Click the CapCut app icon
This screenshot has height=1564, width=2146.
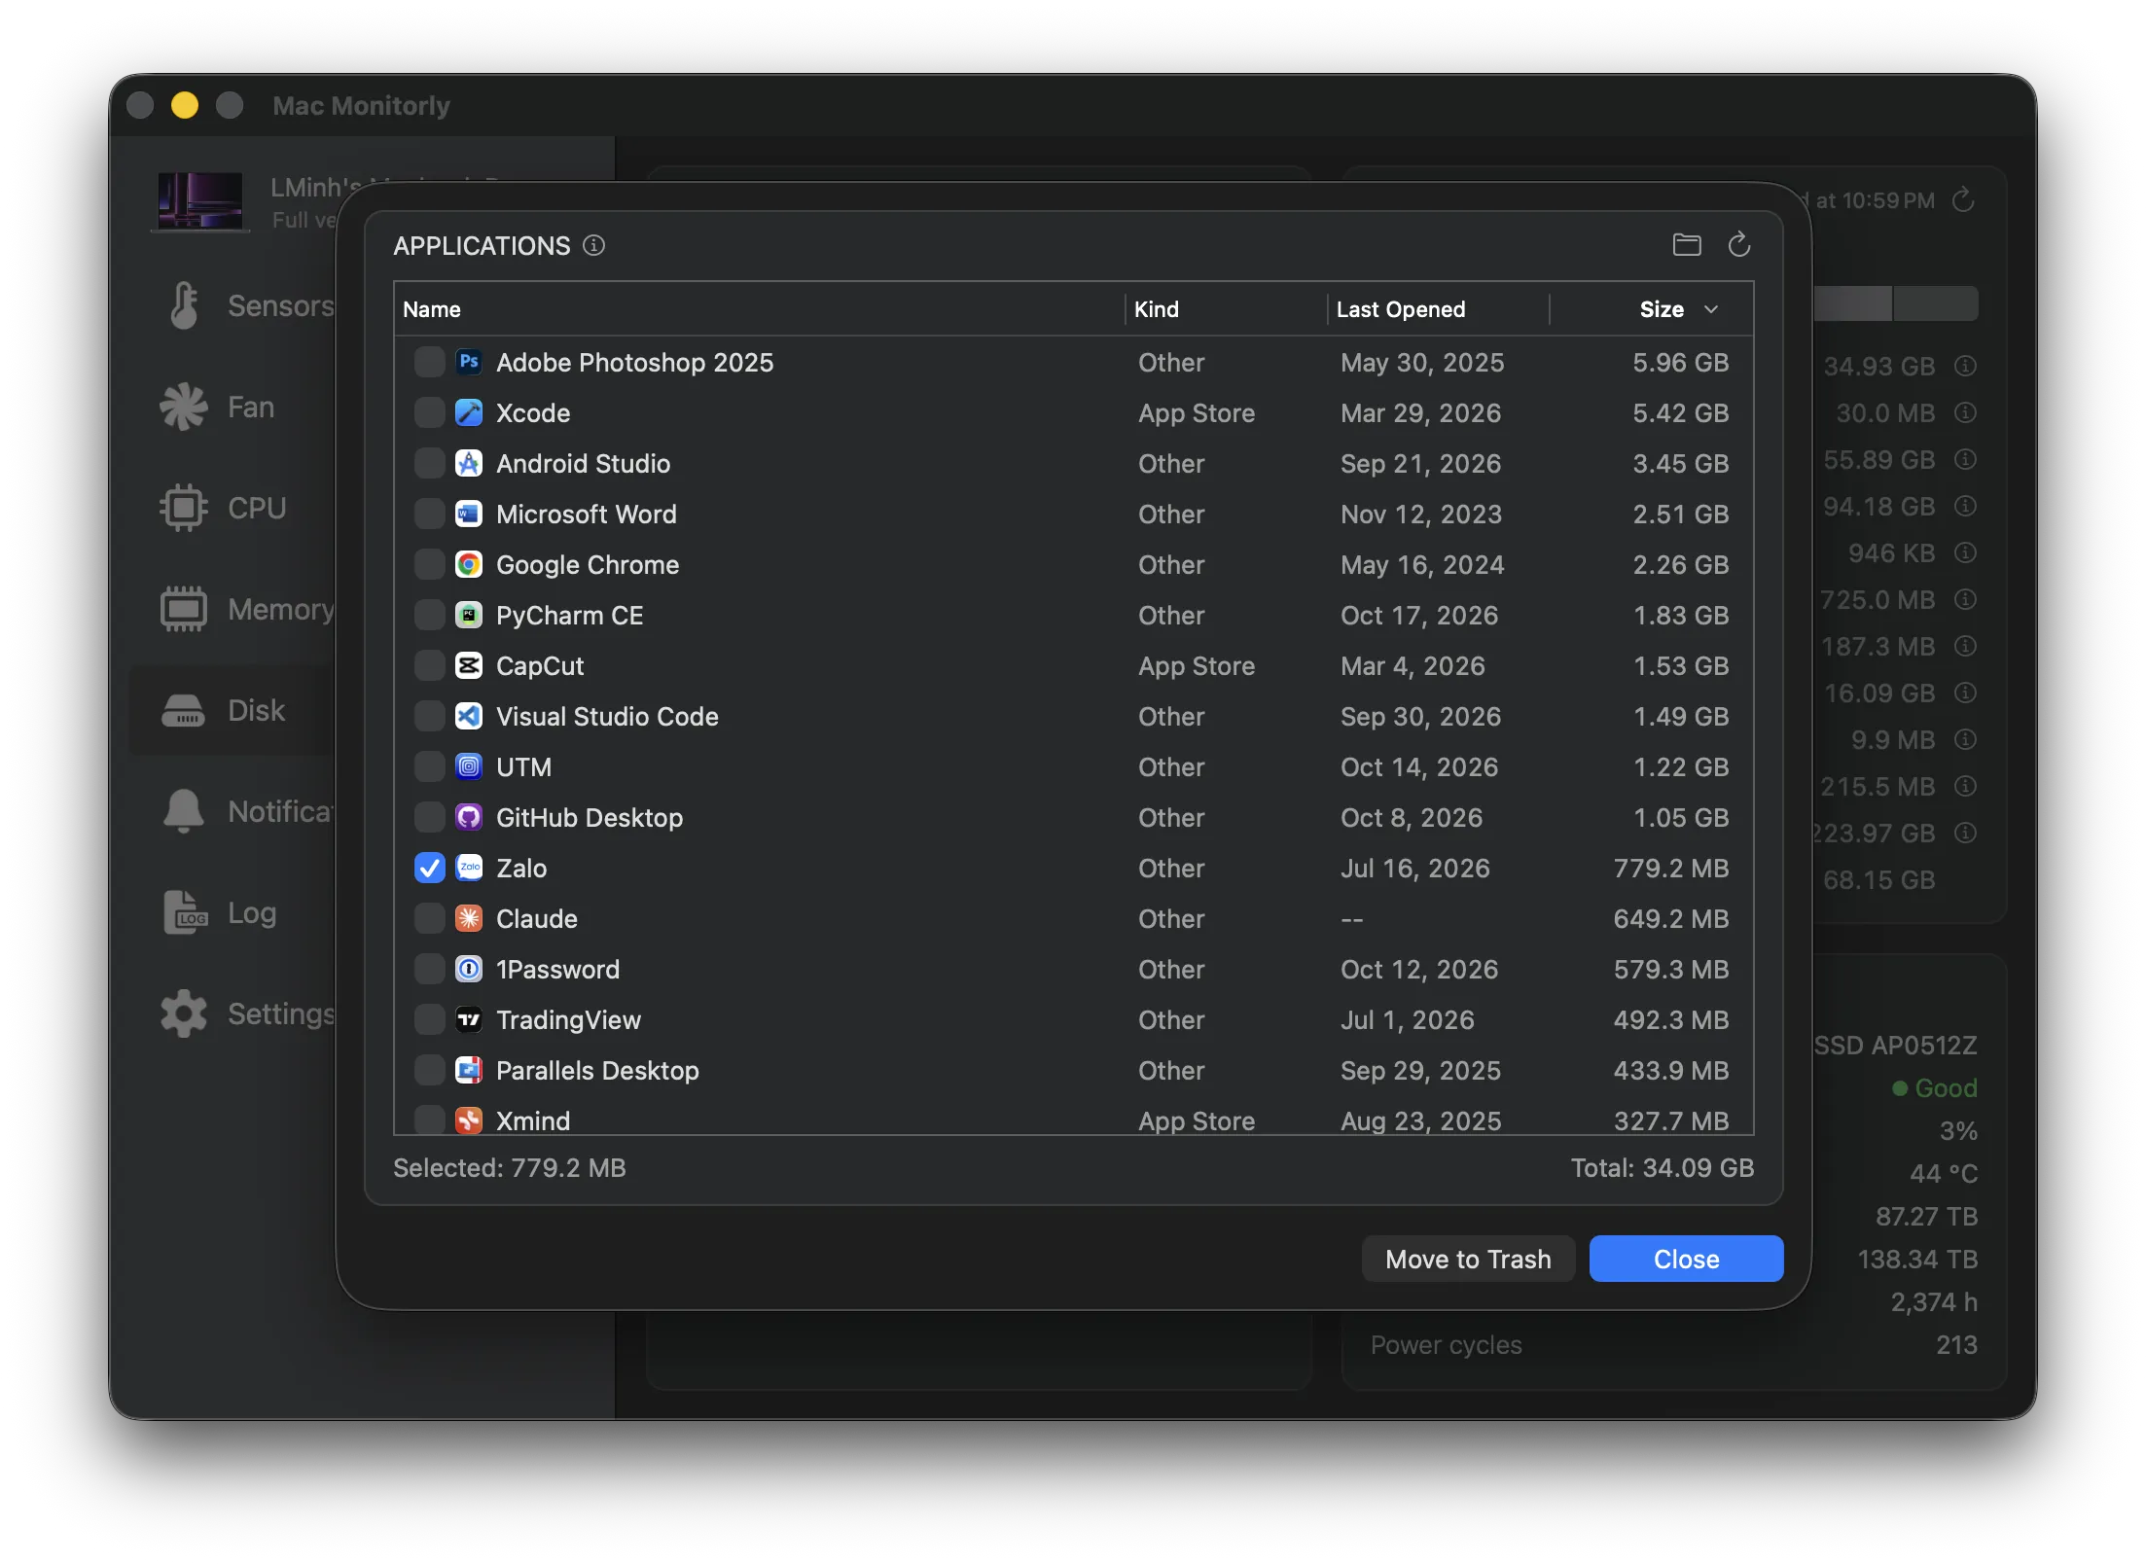tap(469, 665)
